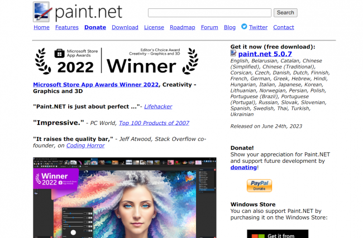Click the 'Windows Store' heading
The width and height of the screenshot is (363, 238).
[253, 204]
